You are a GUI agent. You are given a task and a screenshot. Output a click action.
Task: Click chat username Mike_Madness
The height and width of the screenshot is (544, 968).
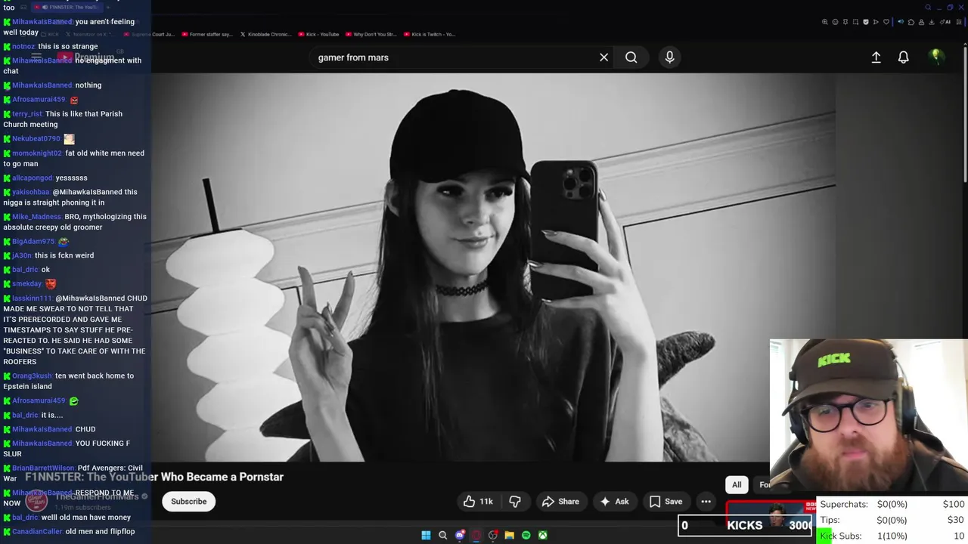click(x=37, y=217)
